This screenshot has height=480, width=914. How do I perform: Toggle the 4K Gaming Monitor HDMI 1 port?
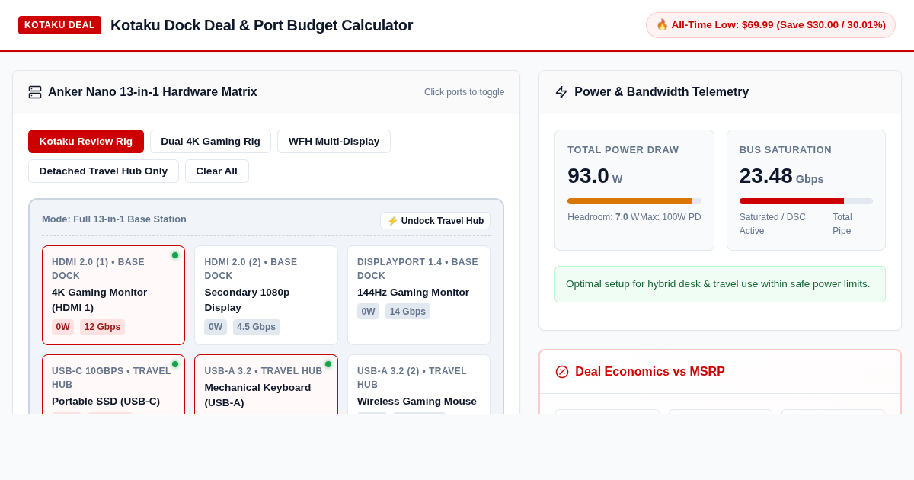tap(113, 295)
